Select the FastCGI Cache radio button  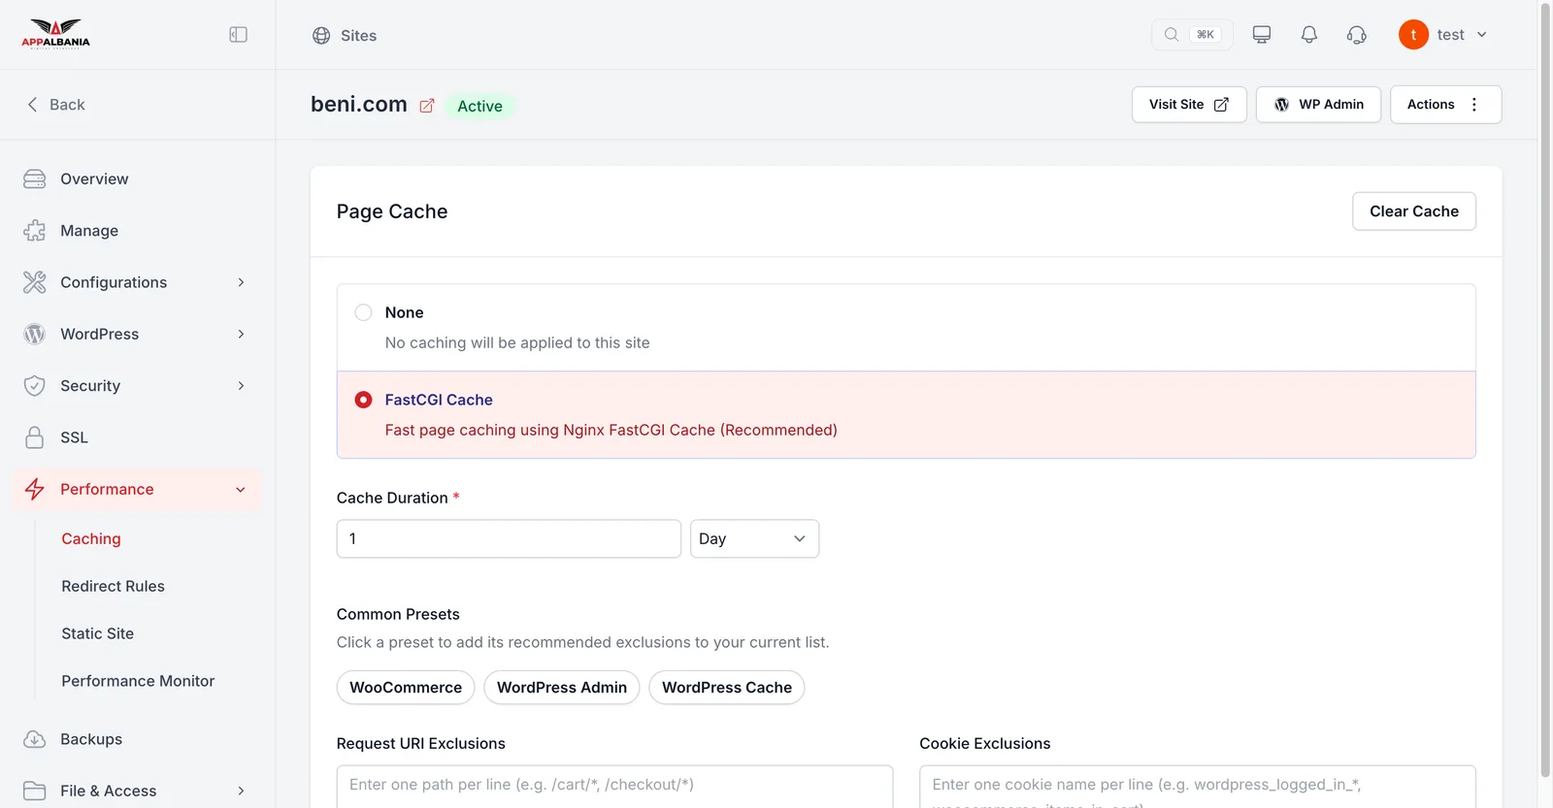pyautogui.click(x=363, y=400)
